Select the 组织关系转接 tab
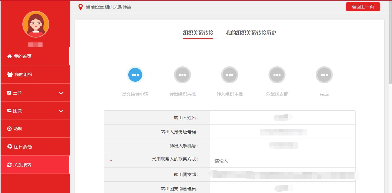This screenshot has width=392, height=193. [198, 33]
